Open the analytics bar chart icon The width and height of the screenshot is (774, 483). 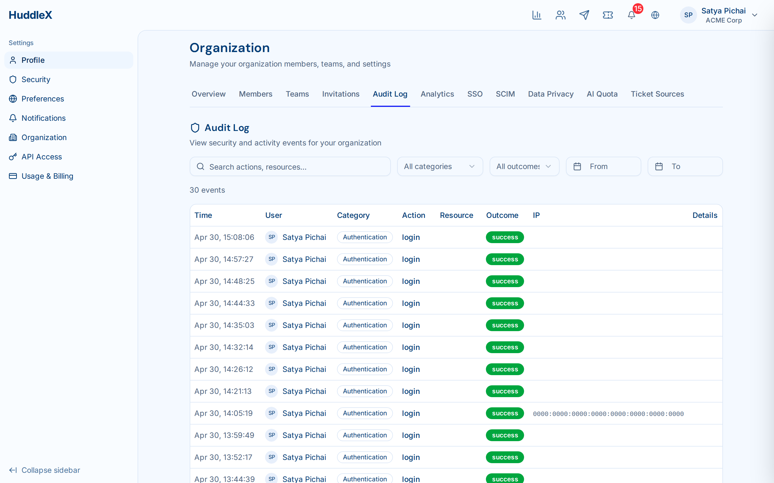(537, 15)
